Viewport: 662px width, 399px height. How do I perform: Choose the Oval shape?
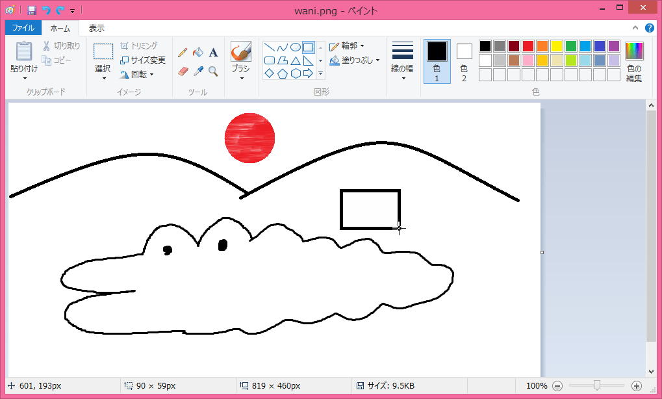coord(296,47)
